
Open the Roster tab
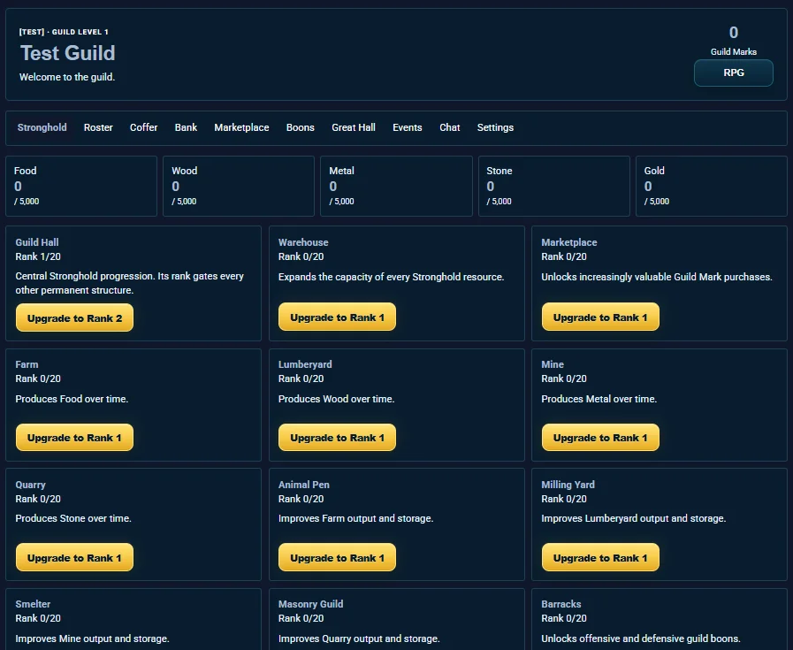(x=98, y=127)
